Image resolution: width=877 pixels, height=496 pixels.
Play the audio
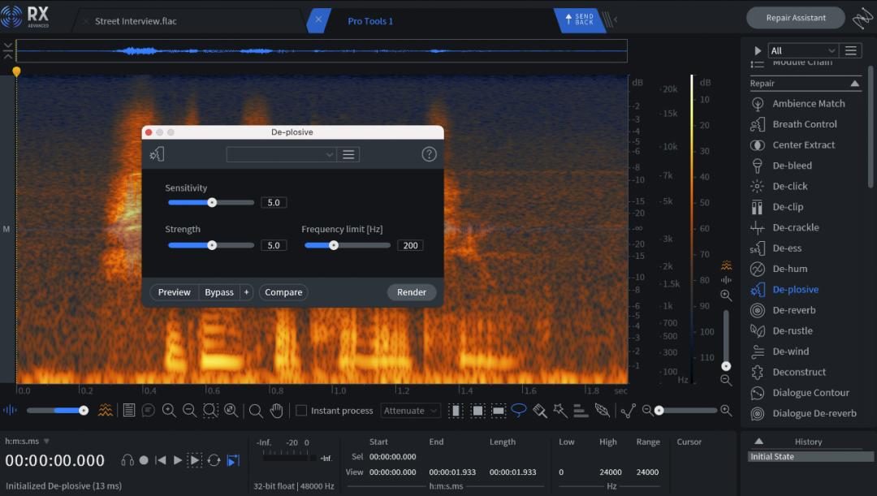tap(177, 460)
